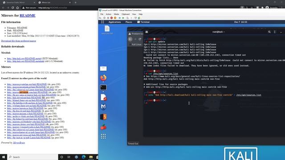Open the mirrors.dotsrc.org README link
285x160 pixels.
pos(26,124)
